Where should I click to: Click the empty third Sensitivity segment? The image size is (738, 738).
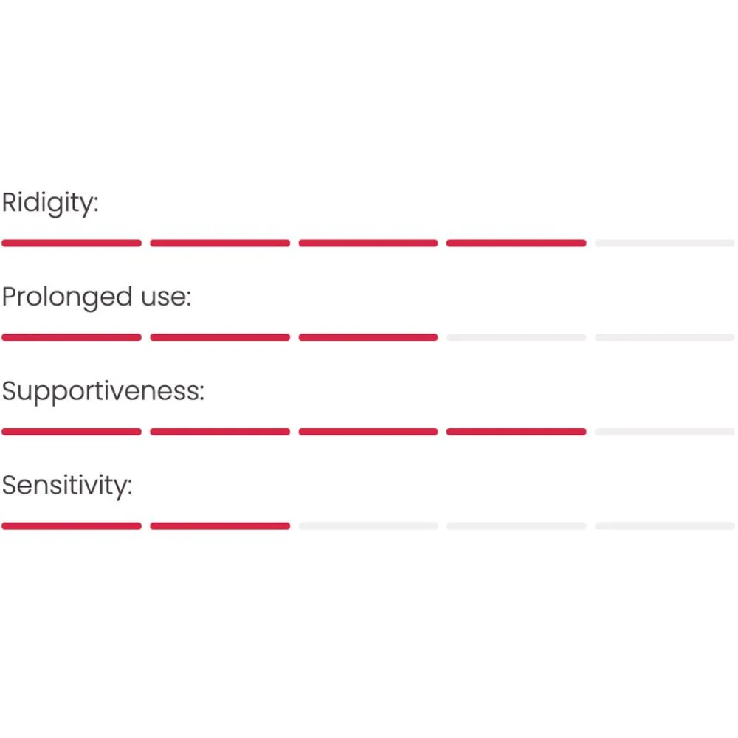tap(368, 525)
